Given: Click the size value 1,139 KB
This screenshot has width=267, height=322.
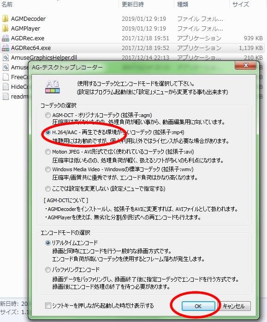Looking at the screenshot, I should (251, 48).
